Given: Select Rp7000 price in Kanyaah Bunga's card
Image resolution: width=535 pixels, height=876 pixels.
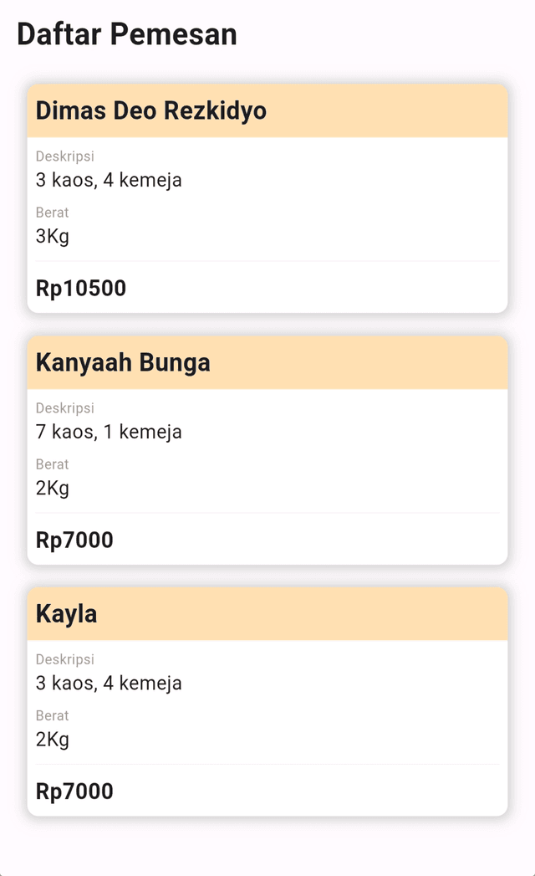Looking at the screenshot, I should pyautogui.click(x=74, y=540).
